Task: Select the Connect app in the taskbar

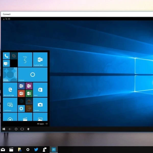Action: click(x=54, y=149)
